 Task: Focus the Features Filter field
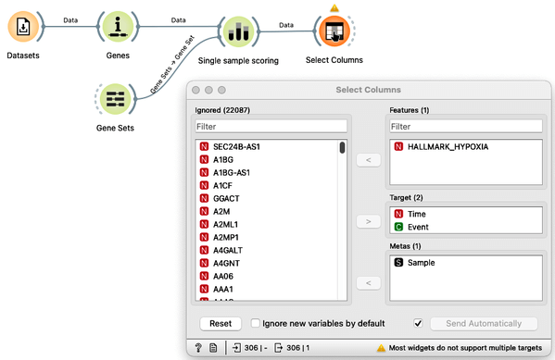(466, 127)
